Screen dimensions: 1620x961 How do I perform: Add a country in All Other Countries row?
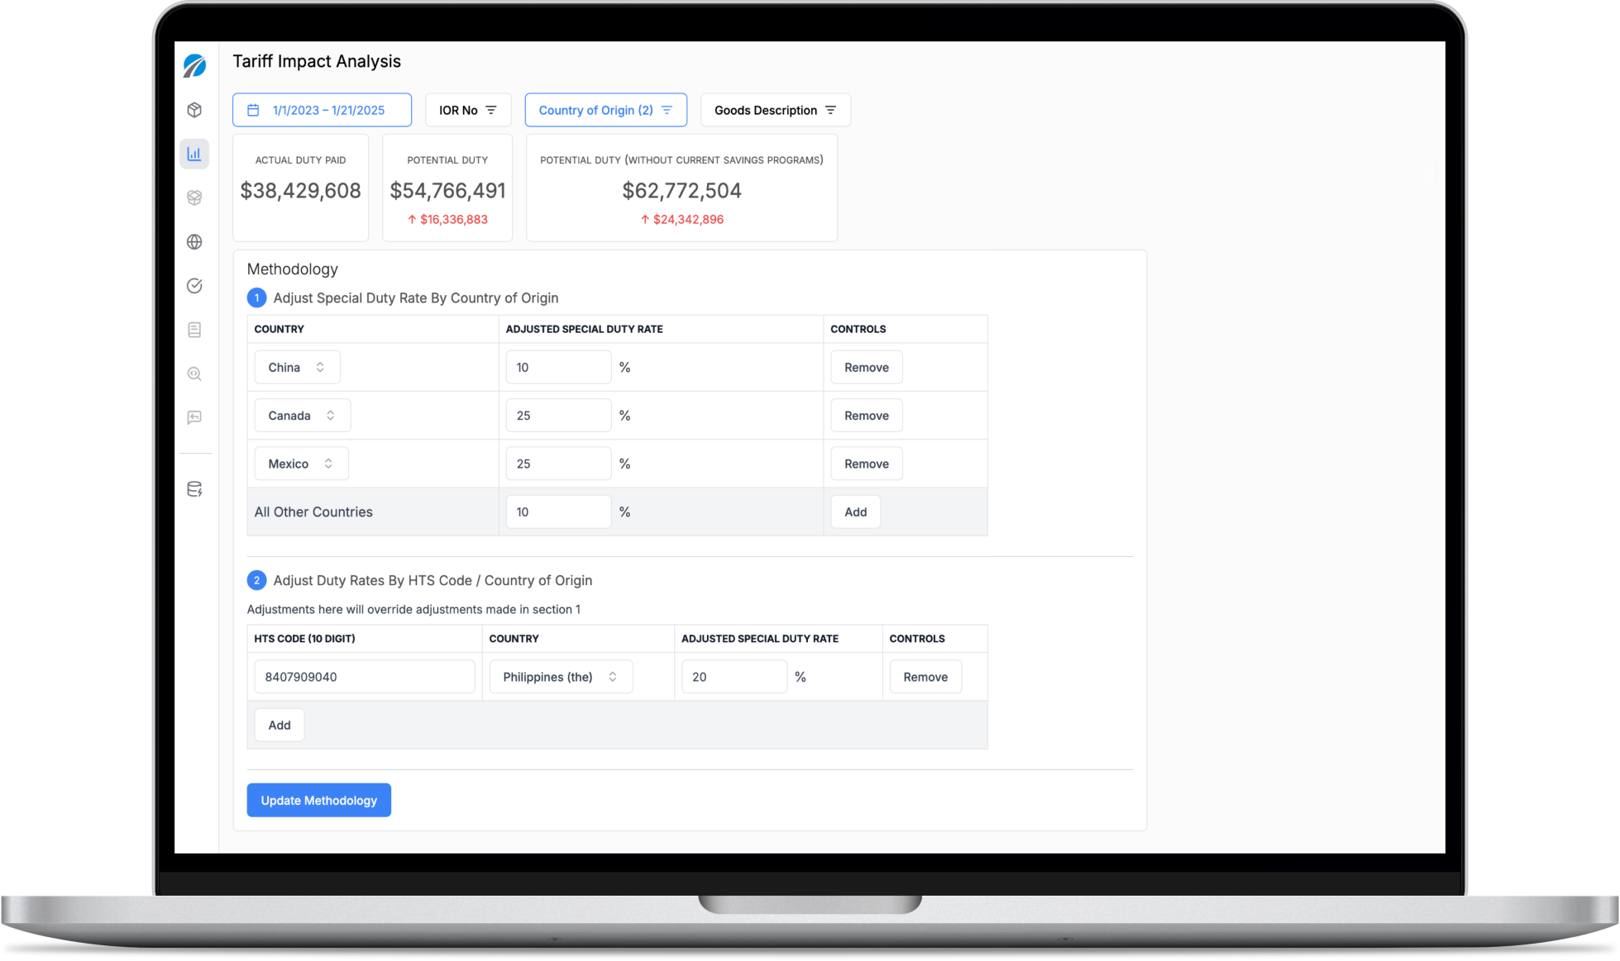click(856, 512)
